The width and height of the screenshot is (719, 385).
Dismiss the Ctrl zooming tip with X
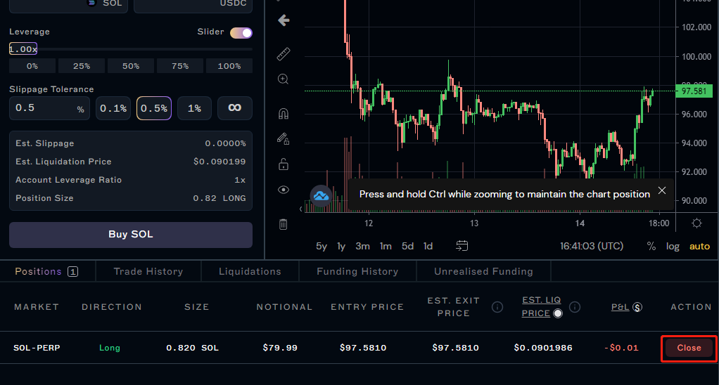(662, 190)
